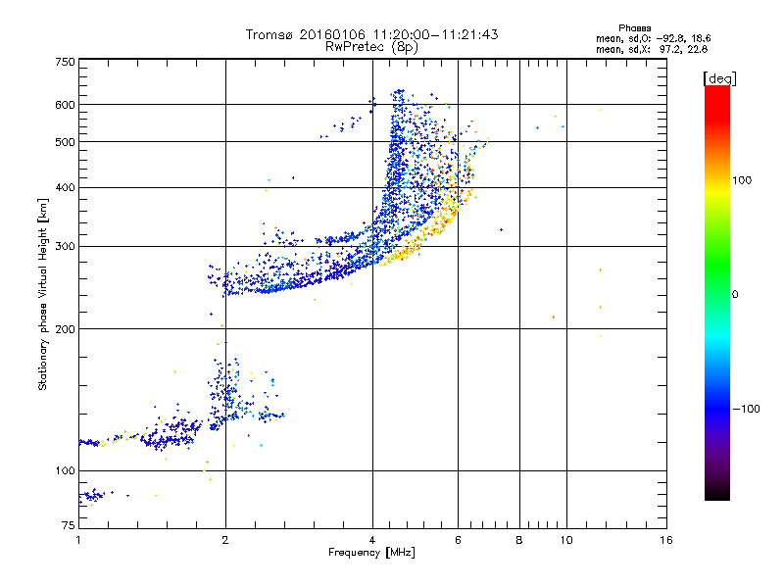This screenshot has width=784, height=588.
Task: Click the 'mean, sd,O: -92.8, 18.6' line
Action: point(653,39)
